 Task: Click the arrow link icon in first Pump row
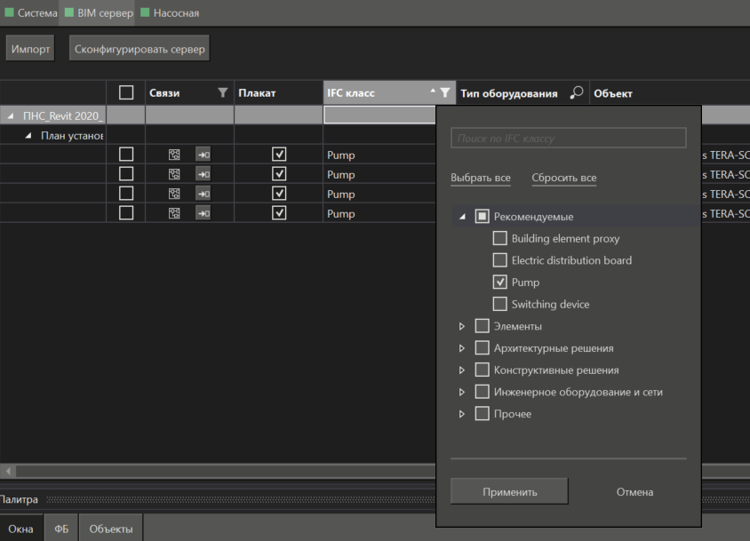[203, 155]
